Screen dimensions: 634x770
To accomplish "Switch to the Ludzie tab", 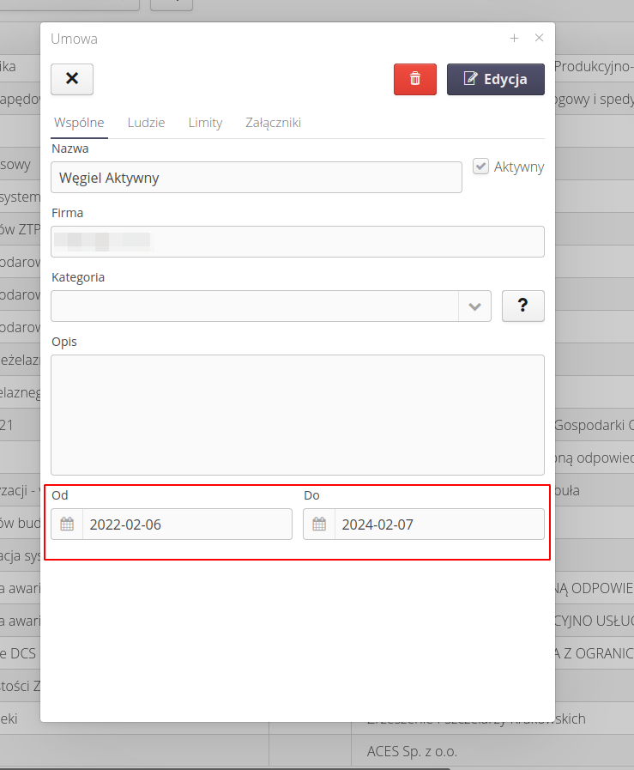I will click(x=146, y=123).
